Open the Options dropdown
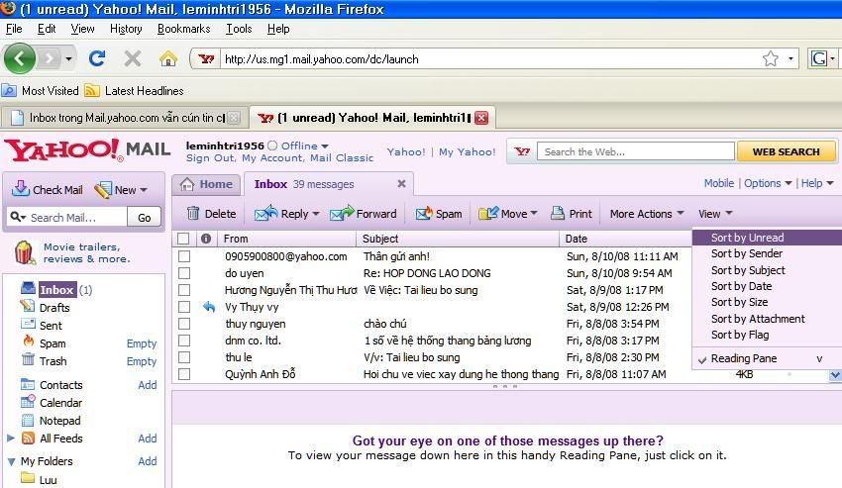 (768, 183)
